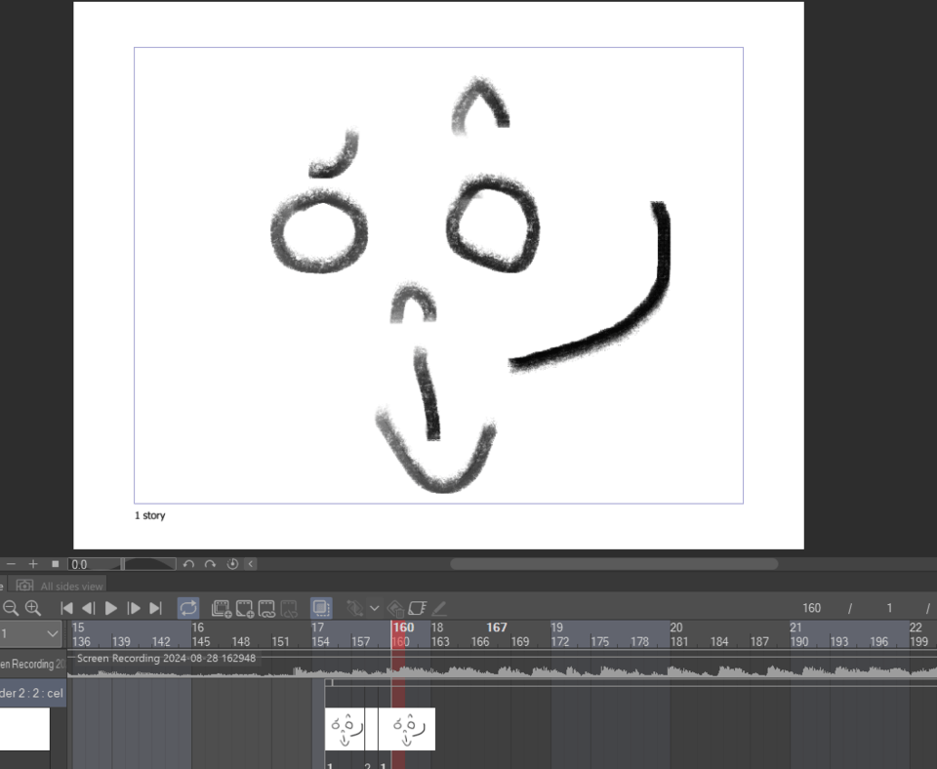
Task: Open the track number dropdown showing 1
Action: point(29,634)
